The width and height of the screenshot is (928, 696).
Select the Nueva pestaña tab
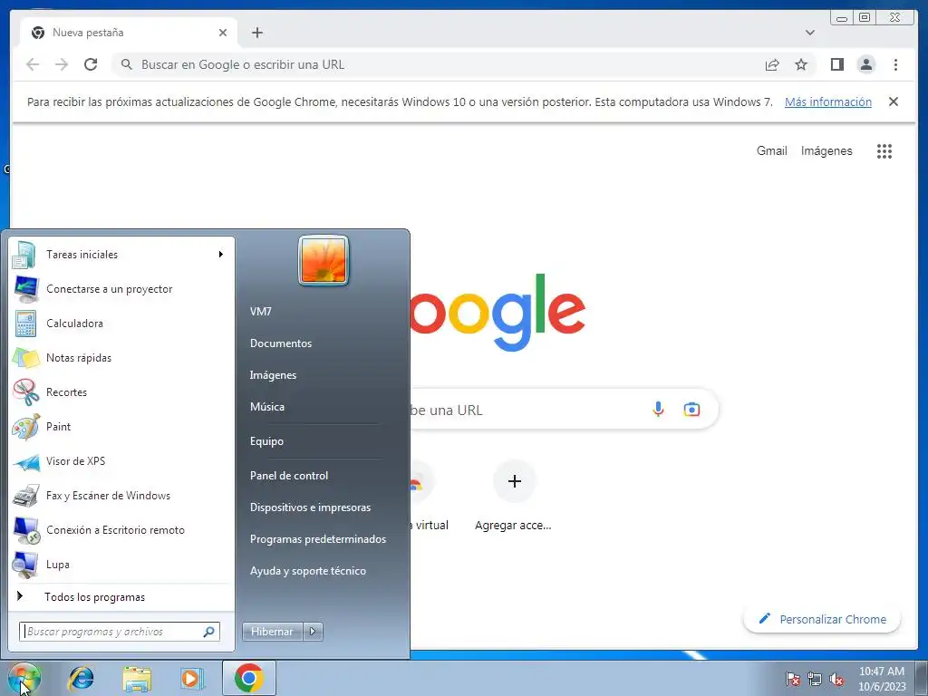click(x=129, y=33)
